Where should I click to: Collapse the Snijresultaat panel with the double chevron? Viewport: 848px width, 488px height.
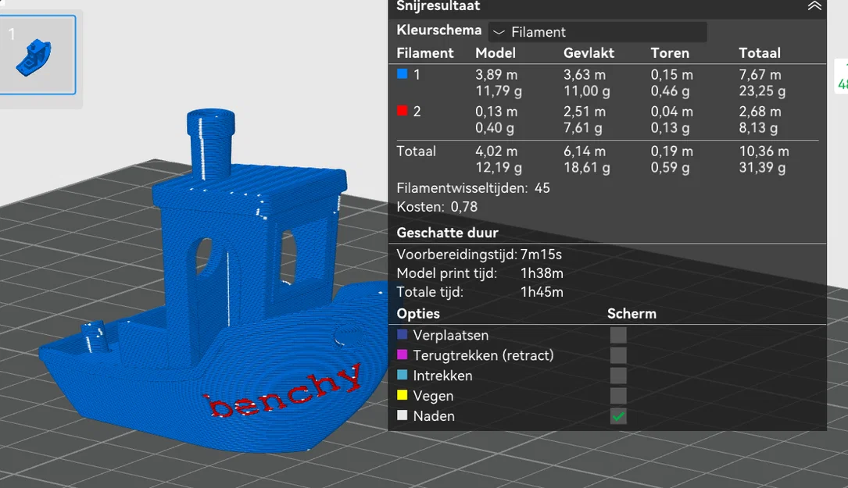pos(813,6)
